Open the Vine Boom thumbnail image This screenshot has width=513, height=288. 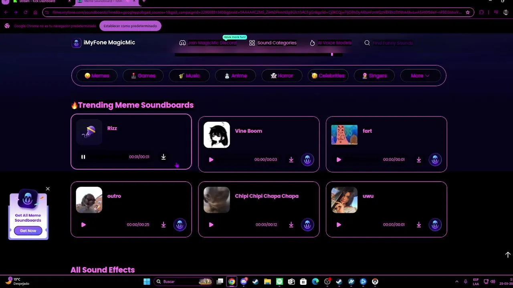pyautogui.click(x=217, y=135)
